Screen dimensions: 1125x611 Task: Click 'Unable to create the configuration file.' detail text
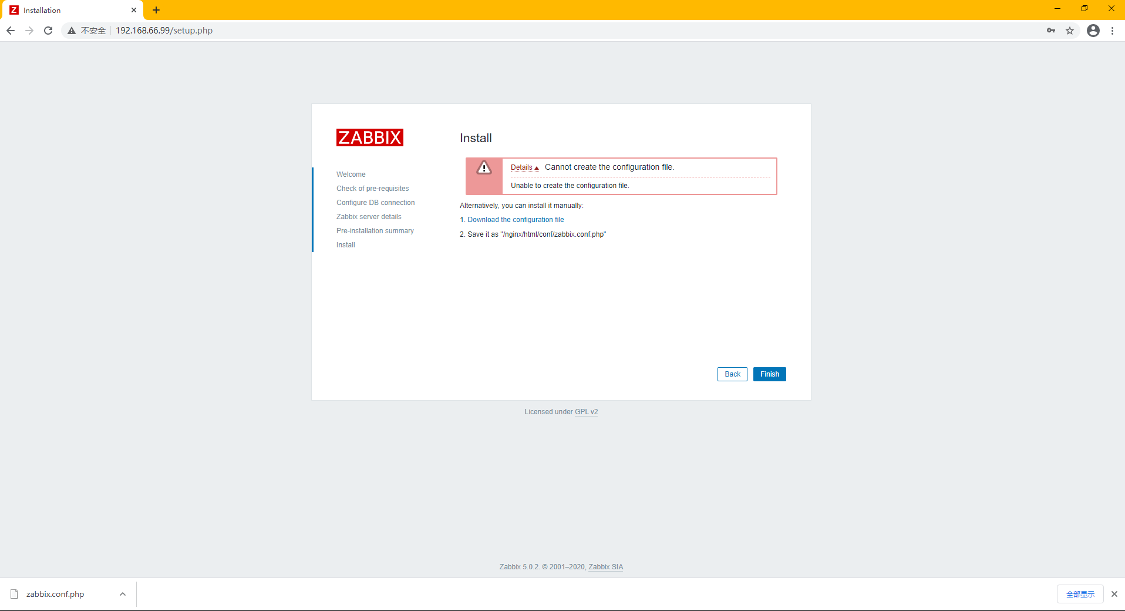570,186
